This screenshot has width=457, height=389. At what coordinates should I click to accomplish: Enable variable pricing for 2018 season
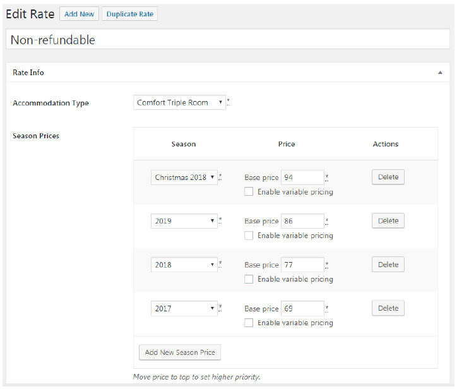(x=249, y=279)
